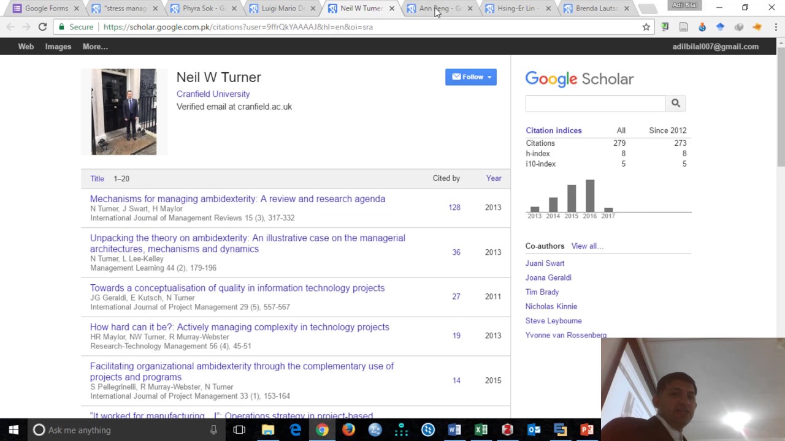Sort publications by Year
This screenshot has width=785, height=441.
tap(494, 178)
